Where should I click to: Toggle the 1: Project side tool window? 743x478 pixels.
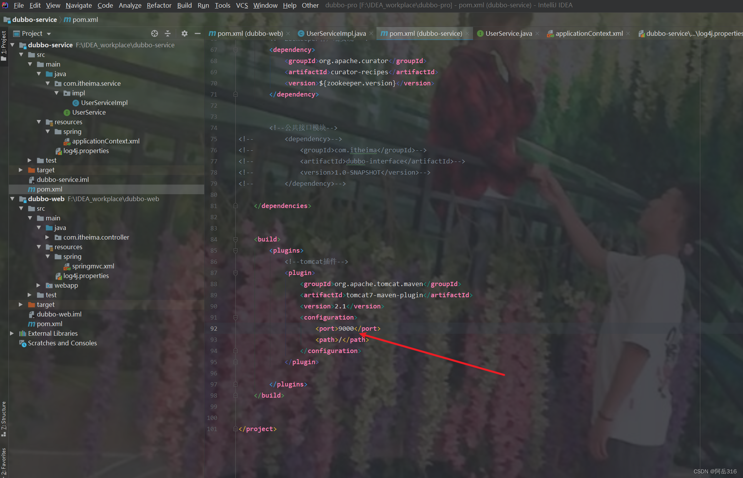[4, 46]
